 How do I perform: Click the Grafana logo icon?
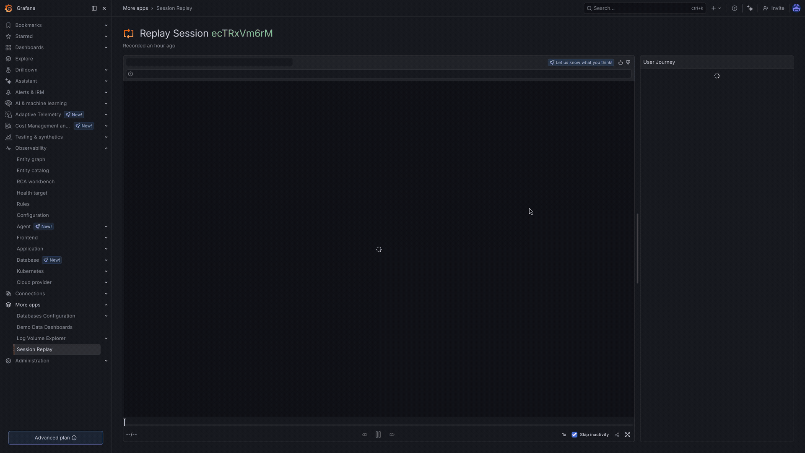pyautogui.click(x=8, y=8)
